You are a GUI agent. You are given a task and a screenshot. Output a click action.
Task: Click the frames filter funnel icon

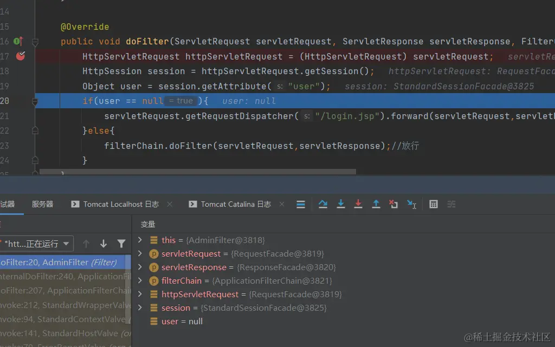pyautogui.click(x=121, y=244)
